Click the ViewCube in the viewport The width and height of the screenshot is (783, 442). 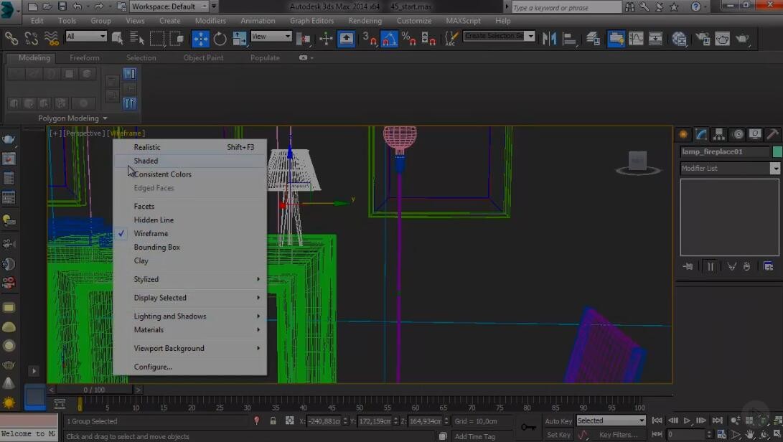[x=638, y=163]
